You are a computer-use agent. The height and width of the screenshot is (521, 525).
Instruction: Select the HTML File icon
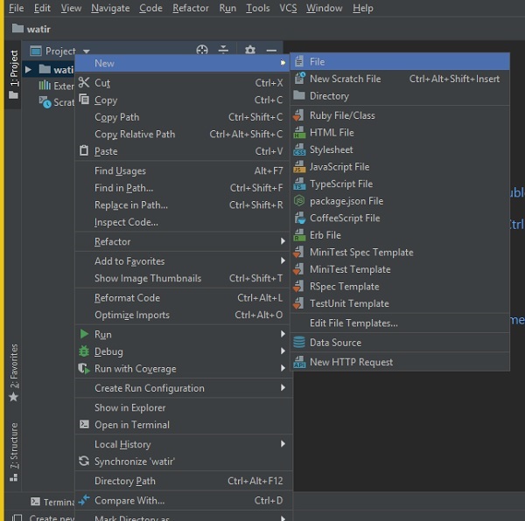click(299, 133)
